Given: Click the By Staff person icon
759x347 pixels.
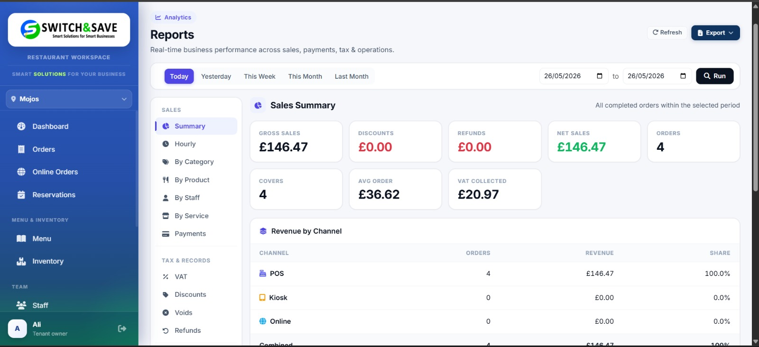Looking at the screenshot, I should pos(166,198).
